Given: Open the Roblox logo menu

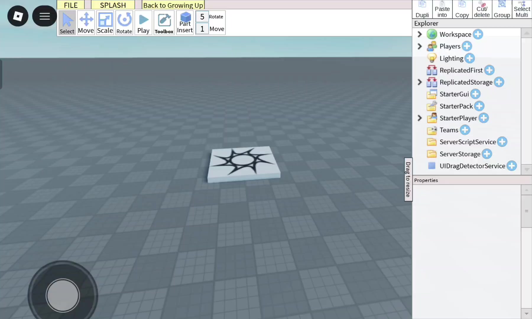Looking at the screenshot, I should (x=18, y=16).
